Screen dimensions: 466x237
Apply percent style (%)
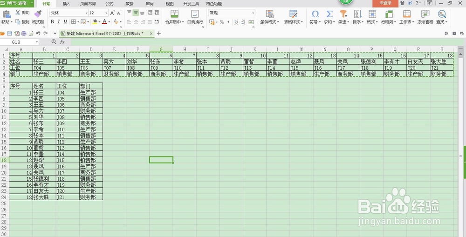coord(222,22)
